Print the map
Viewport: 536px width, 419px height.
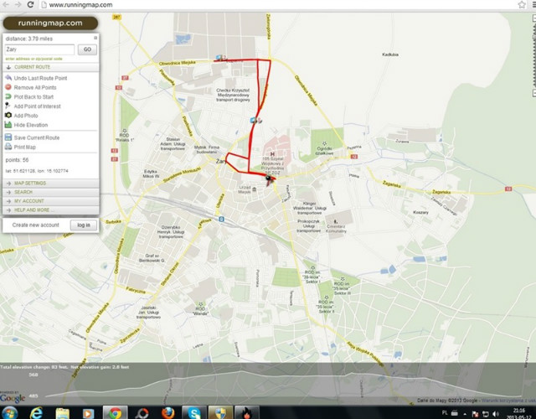(x=24, y=147)
